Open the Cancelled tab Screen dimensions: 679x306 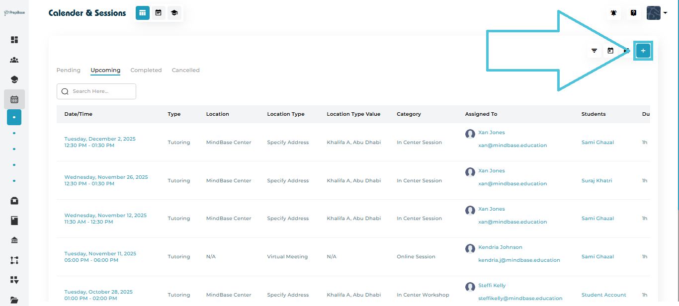[x=185, y=70]
